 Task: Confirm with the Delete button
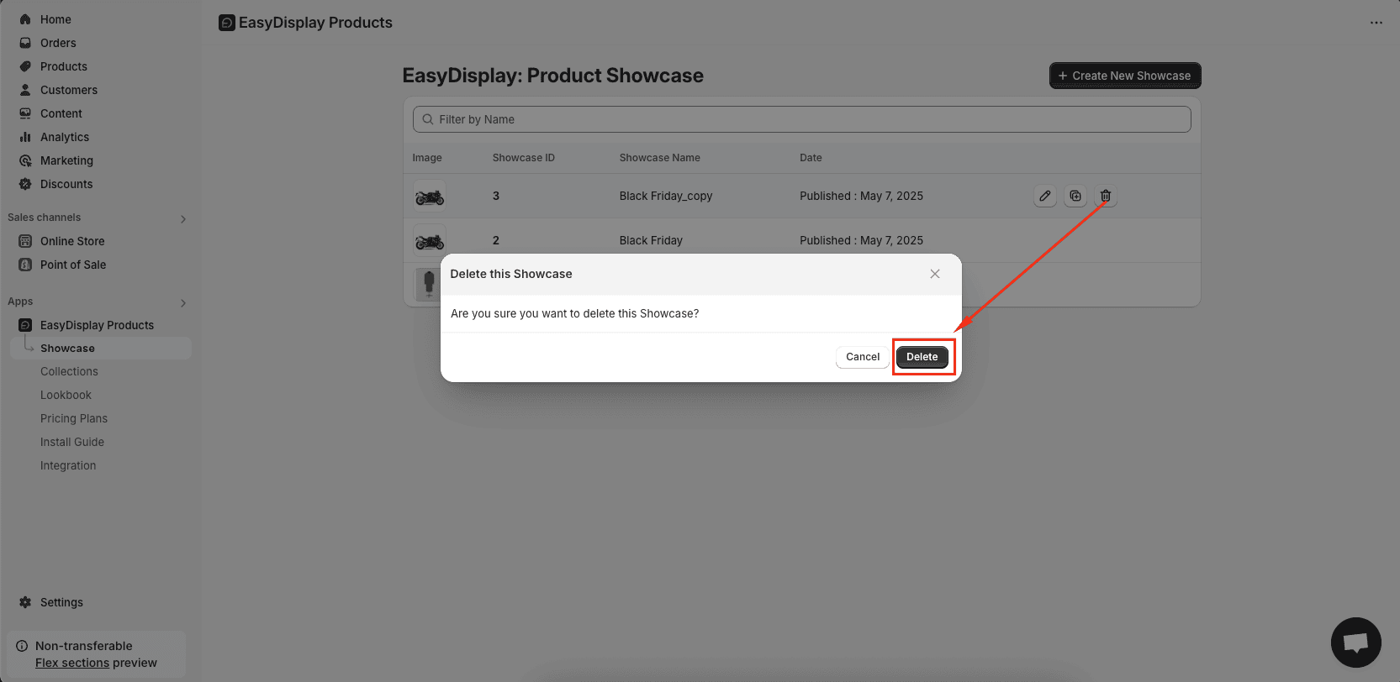(922, 357)
